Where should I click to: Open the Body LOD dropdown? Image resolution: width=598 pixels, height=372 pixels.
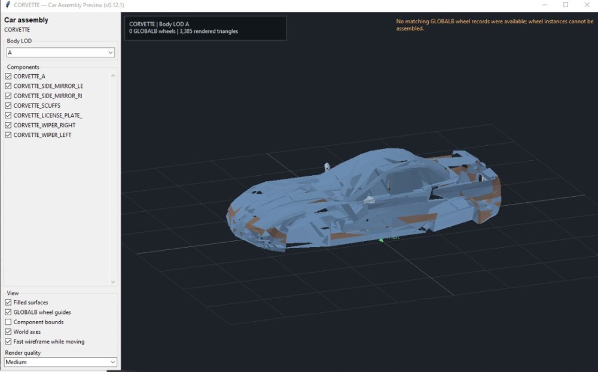[60, 52]
